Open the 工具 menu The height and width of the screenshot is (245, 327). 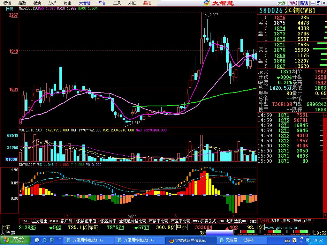[117, 3]
